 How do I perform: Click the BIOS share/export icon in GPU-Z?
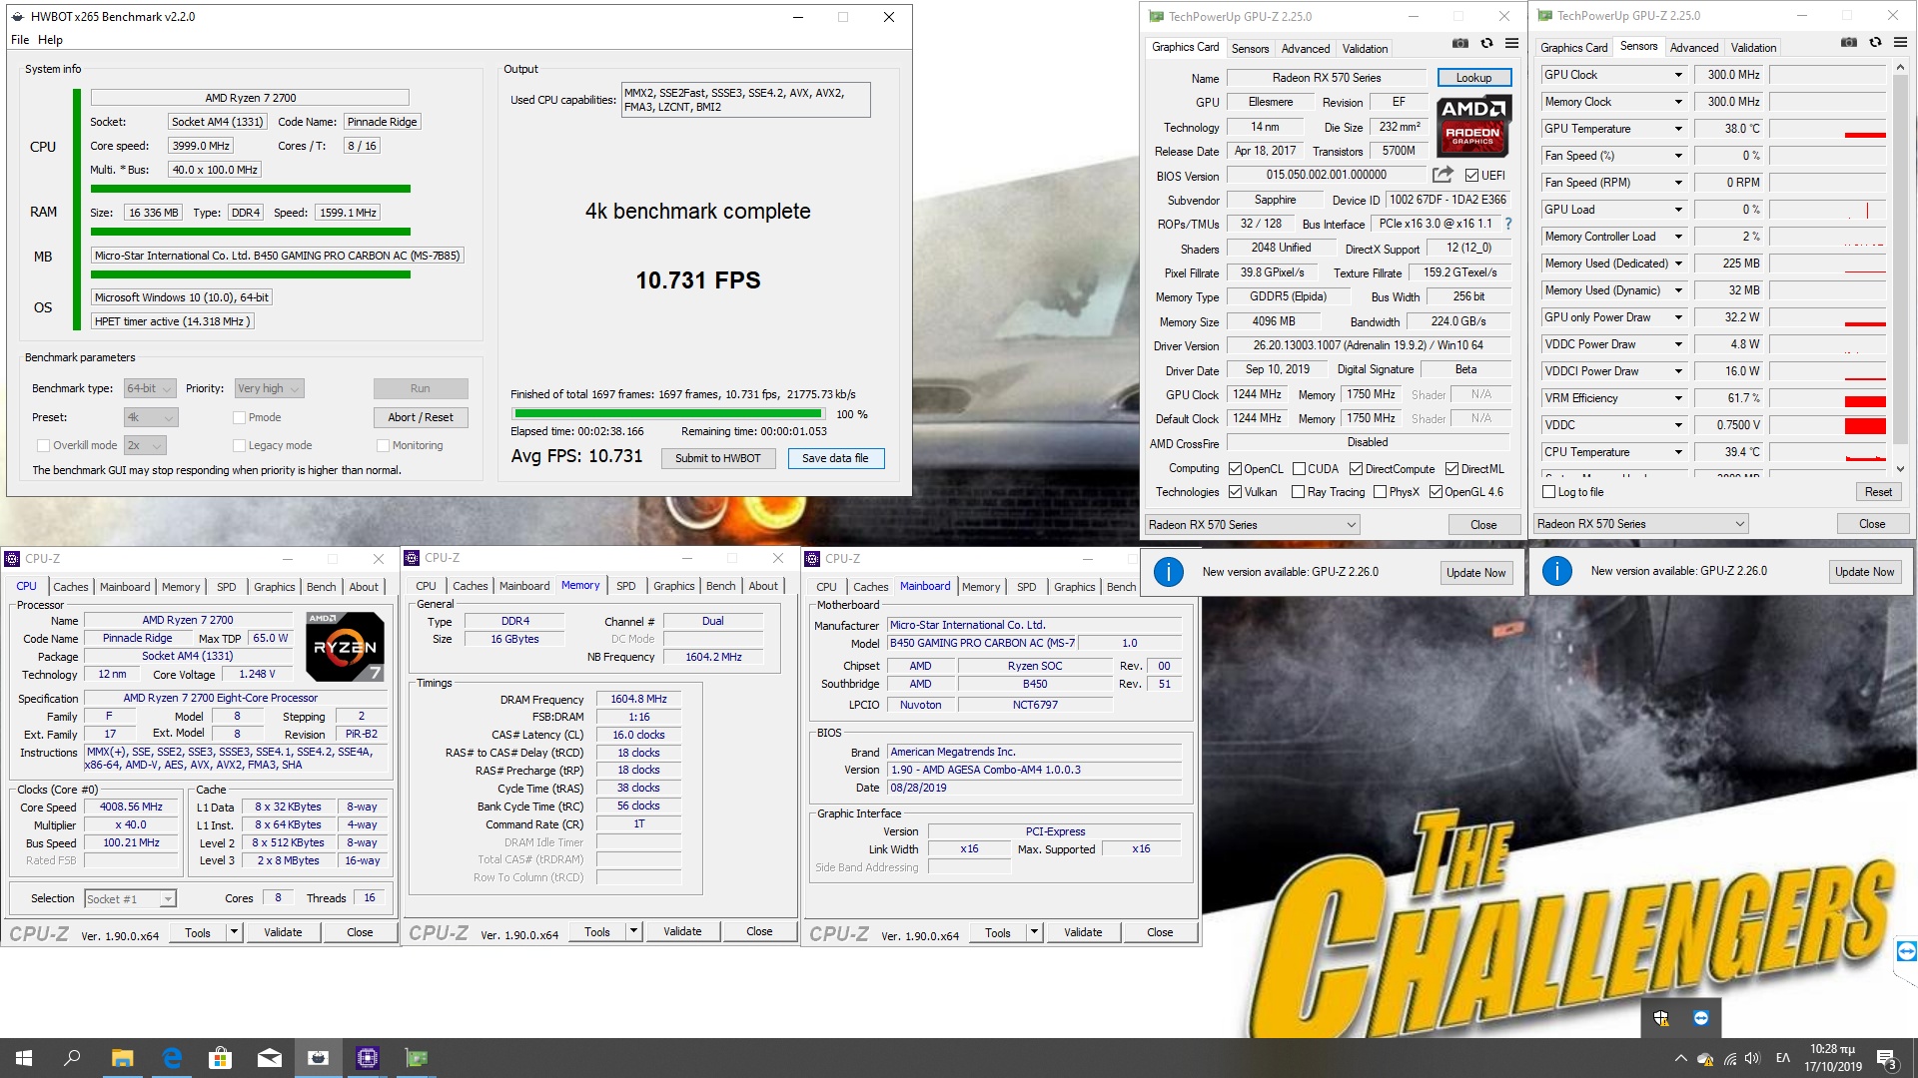1442,175
